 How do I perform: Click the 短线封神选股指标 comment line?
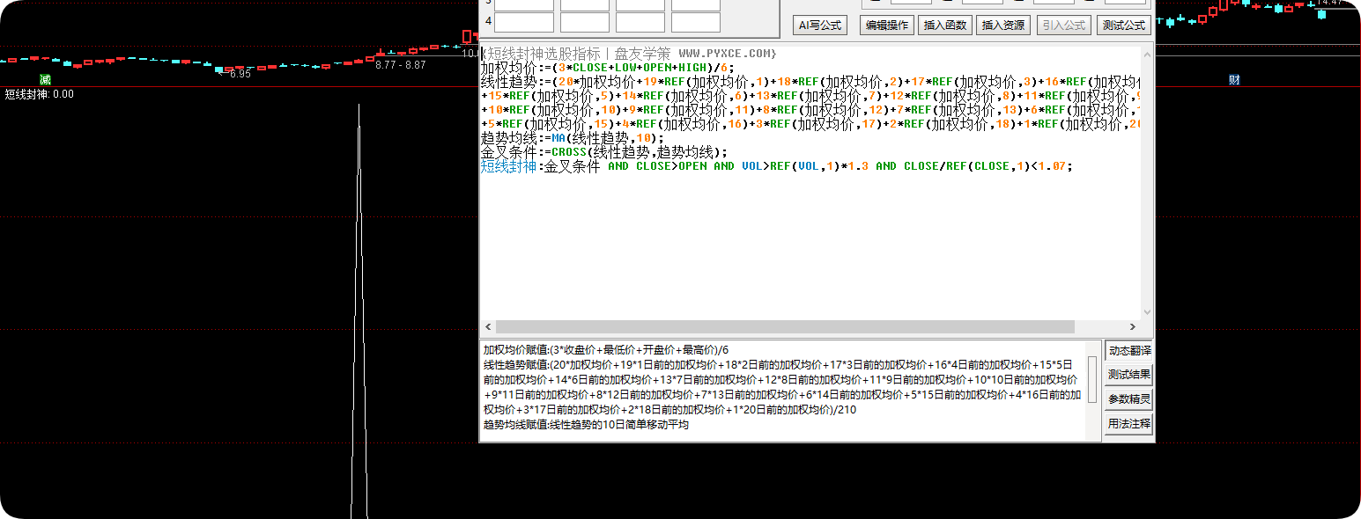coord(629,54)
